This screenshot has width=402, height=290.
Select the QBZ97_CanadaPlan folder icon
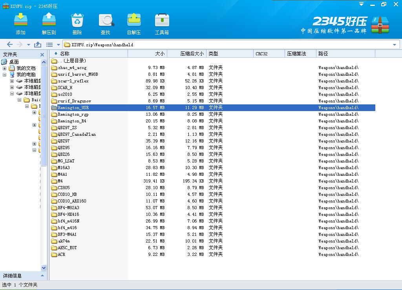(54, 134)
